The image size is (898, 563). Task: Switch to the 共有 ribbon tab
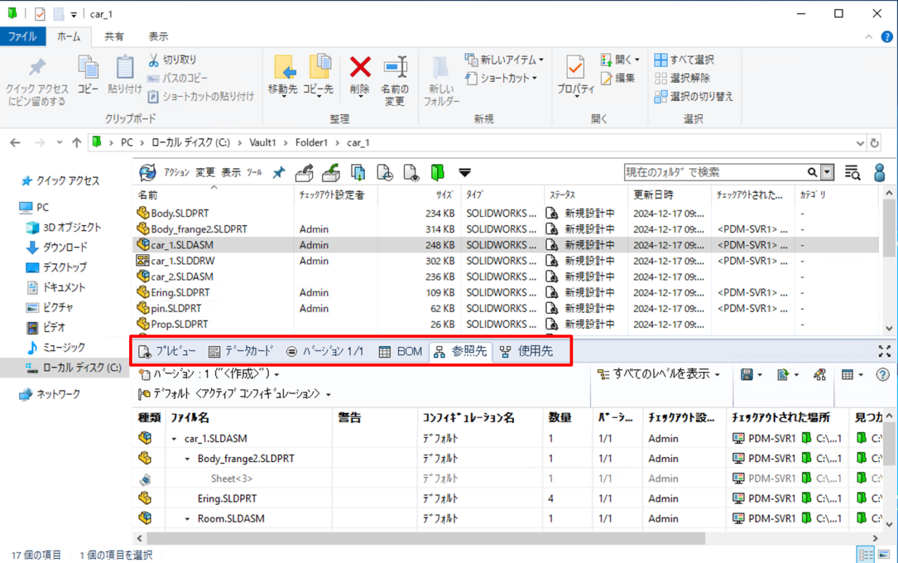click(114, 36)
